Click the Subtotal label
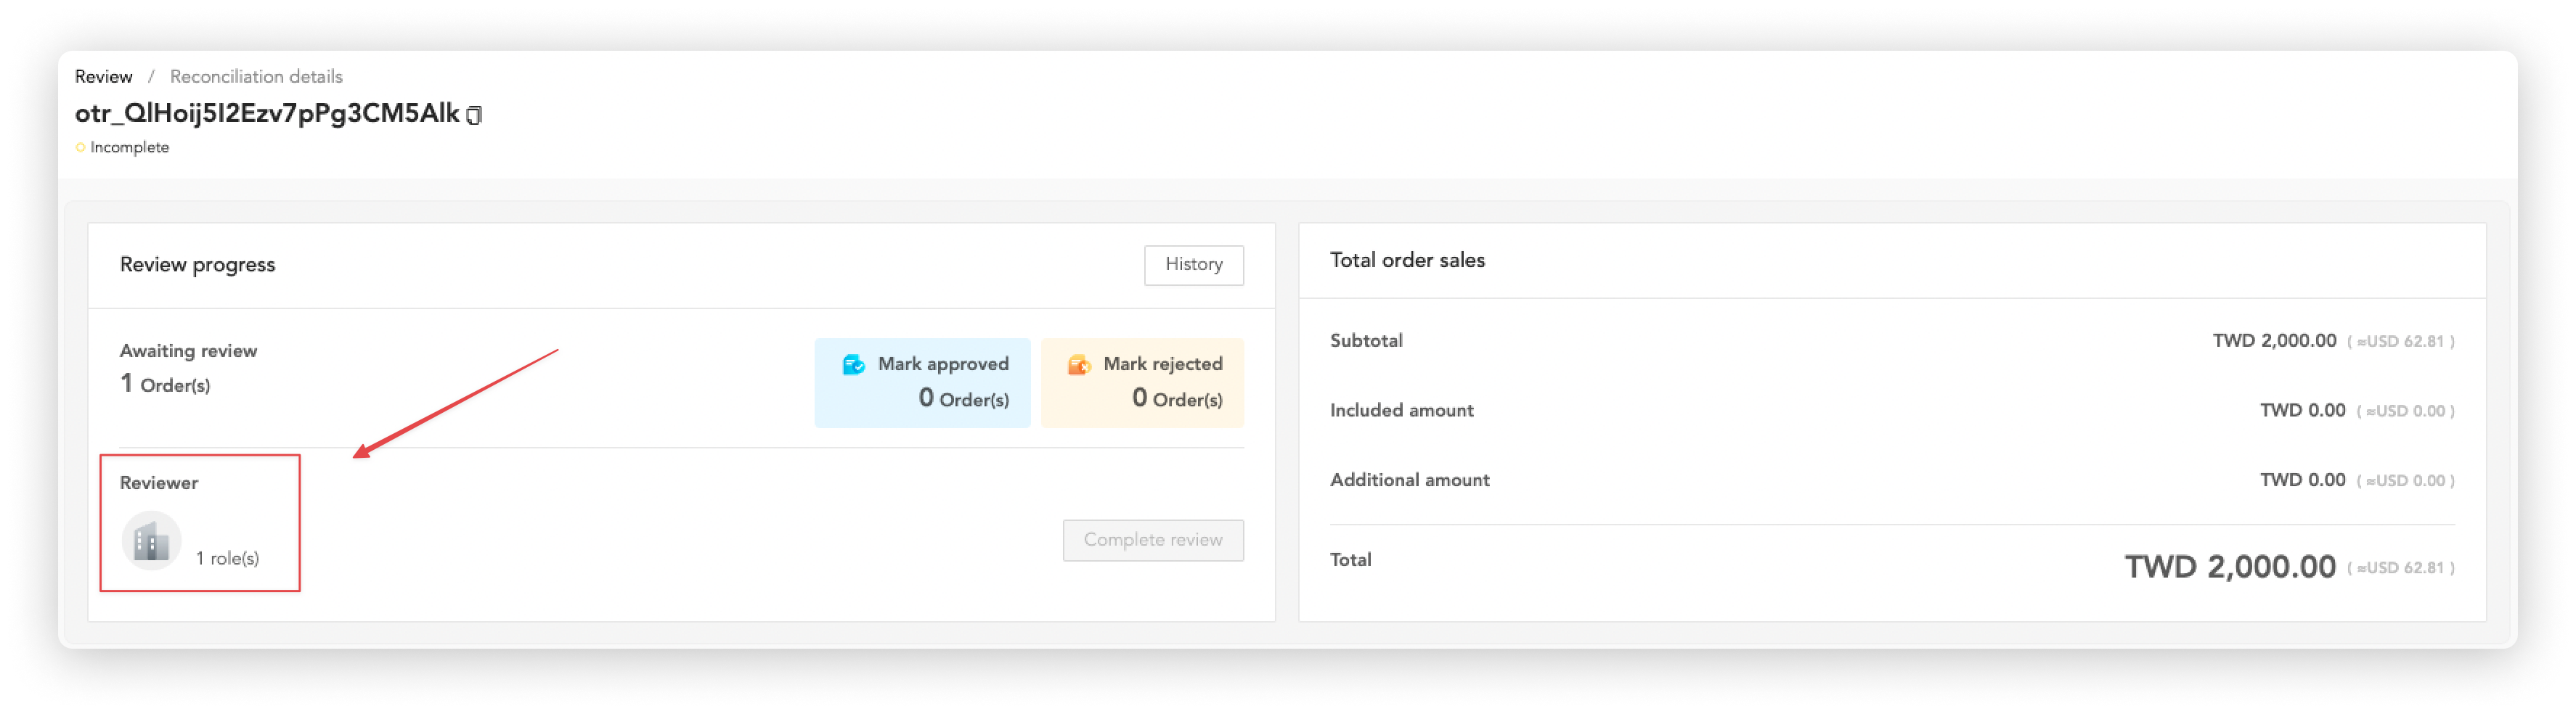 (1365, 341)
